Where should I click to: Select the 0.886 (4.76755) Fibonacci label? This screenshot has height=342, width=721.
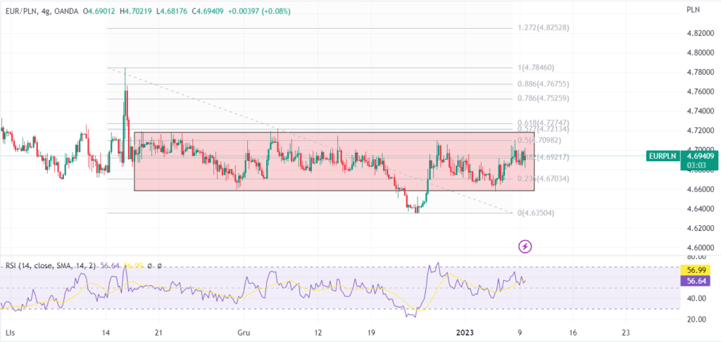(x=543, y=84)
